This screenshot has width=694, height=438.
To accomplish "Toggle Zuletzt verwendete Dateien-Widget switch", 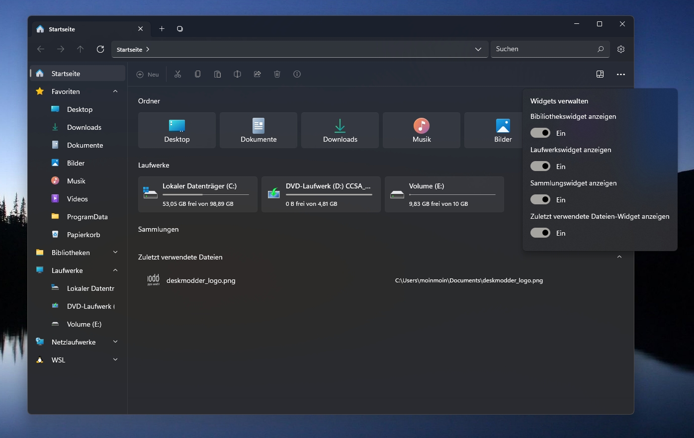I will [x=540, y=233].
